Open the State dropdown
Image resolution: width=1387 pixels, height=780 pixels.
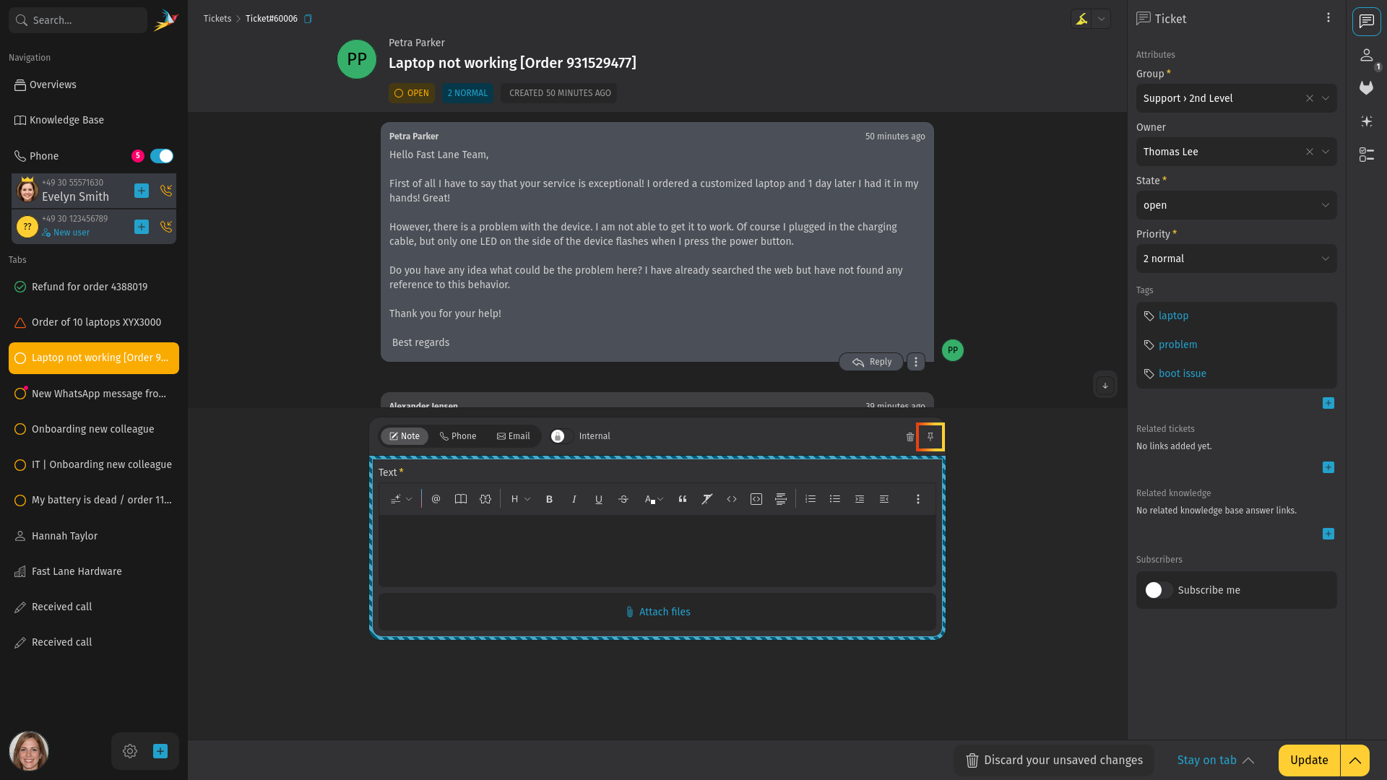1236,205
